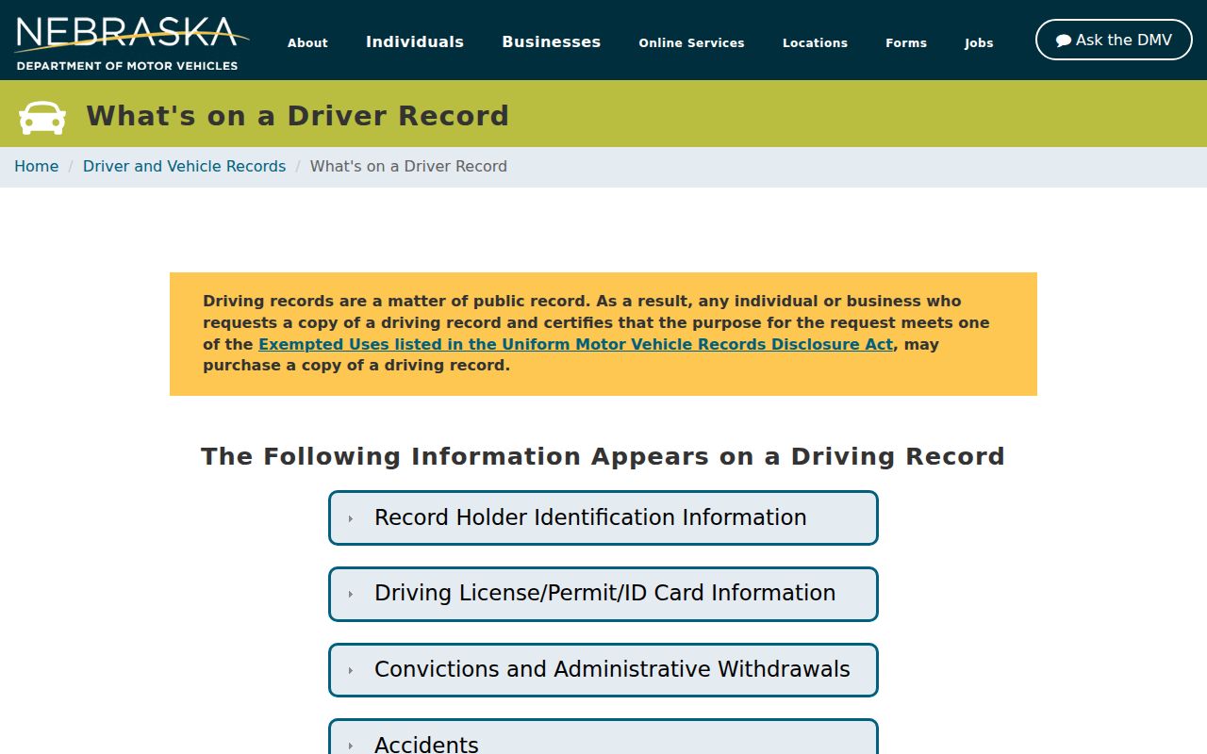Image resolution: width=1207 pixels, height=754 pixels.
Task: Open the Exempted Uses Disclosure Act link
Action: [x=575, y=344]
